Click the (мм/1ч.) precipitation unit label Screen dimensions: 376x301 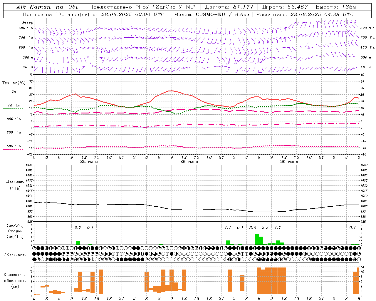(x=15, y=237)
